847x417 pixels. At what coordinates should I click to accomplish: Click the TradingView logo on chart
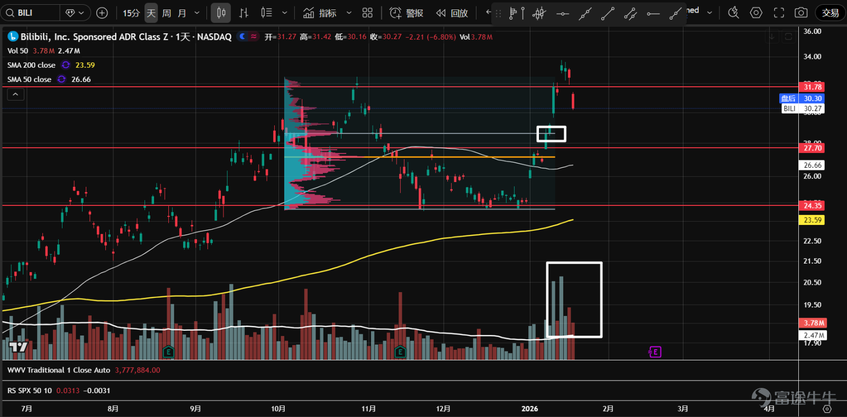(x=19, y=347)
